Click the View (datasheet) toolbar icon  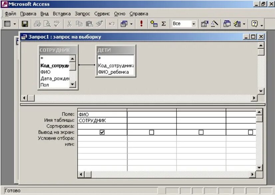[x=7, y=24]
